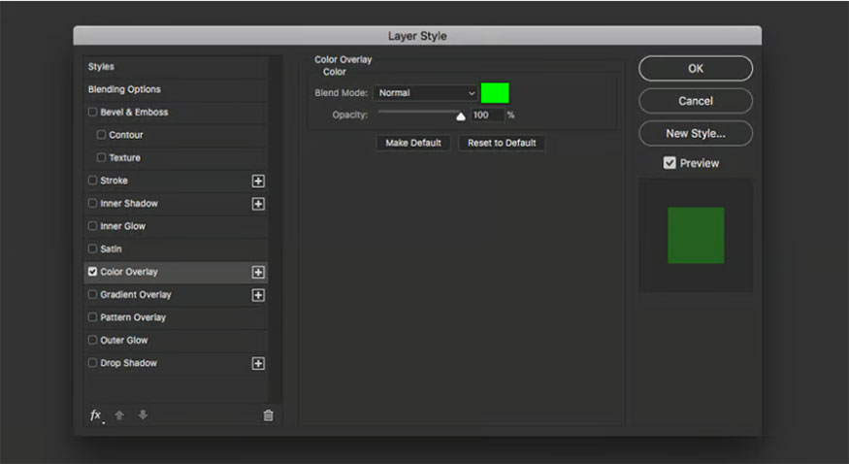Viewport: 849px width, 464px height.
Task: Click the New Style... button
Action: 696,133
